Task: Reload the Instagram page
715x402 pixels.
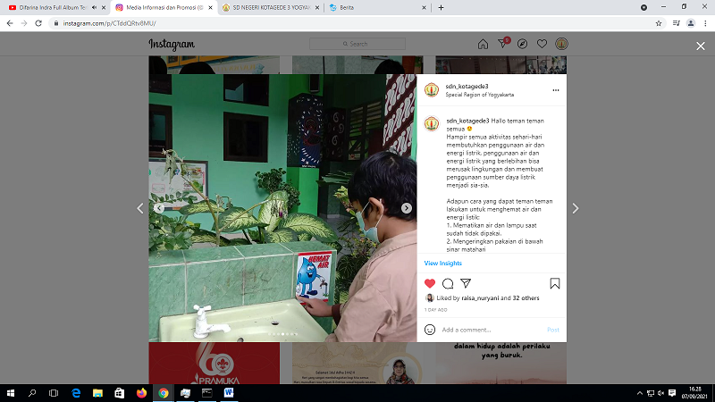Action: click(38, 23)
